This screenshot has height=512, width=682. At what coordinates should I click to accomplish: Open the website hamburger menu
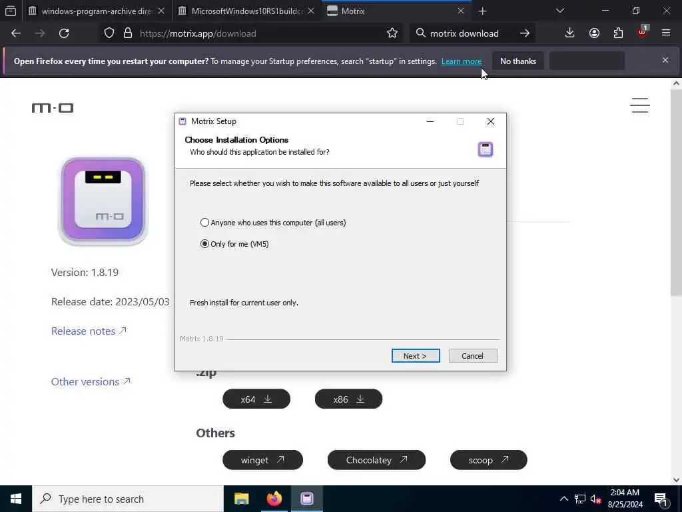point(640,105)
